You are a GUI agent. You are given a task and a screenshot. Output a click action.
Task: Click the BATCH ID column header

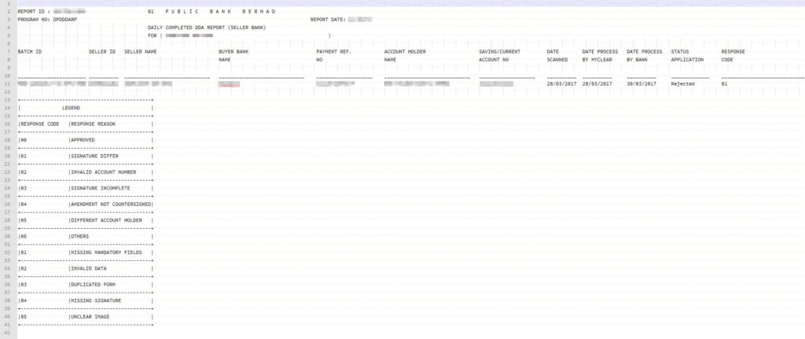tap(30, 51)
